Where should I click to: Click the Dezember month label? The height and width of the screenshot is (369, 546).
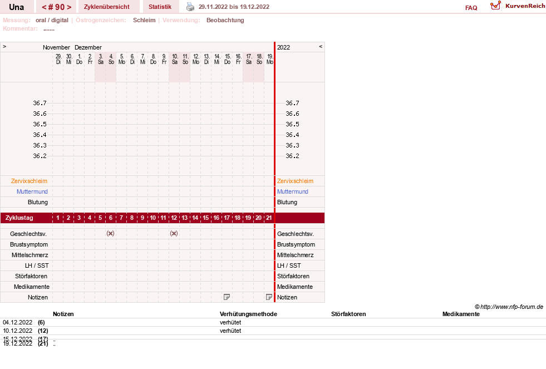pos(88,47)
